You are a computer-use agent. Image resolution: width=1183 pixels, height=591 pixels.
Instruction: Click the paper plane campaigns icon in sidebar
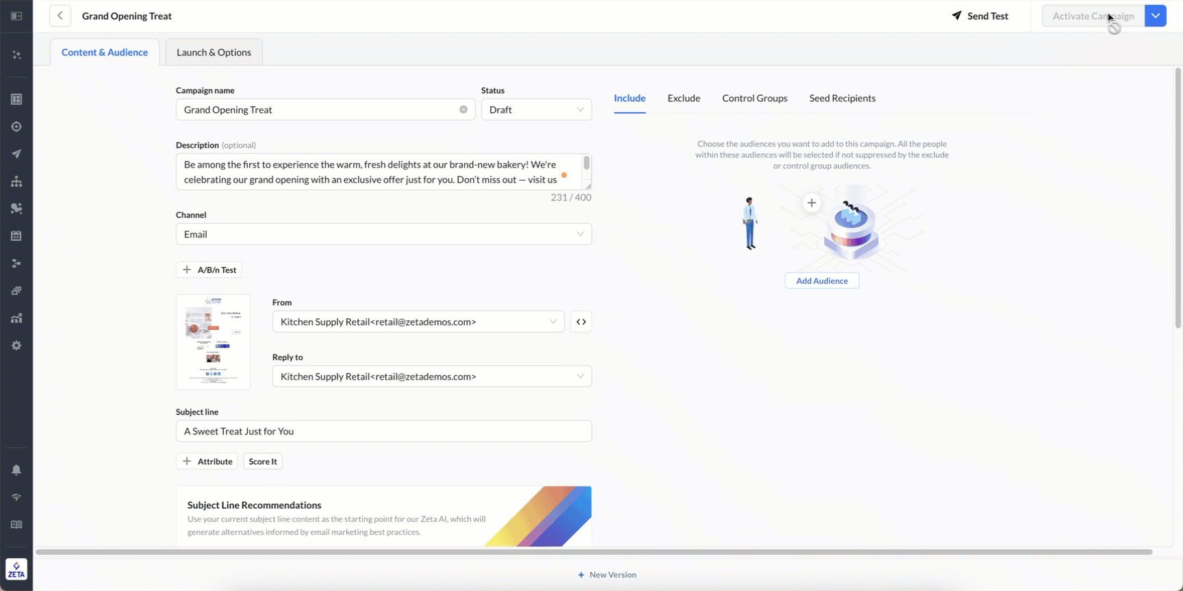16,154
